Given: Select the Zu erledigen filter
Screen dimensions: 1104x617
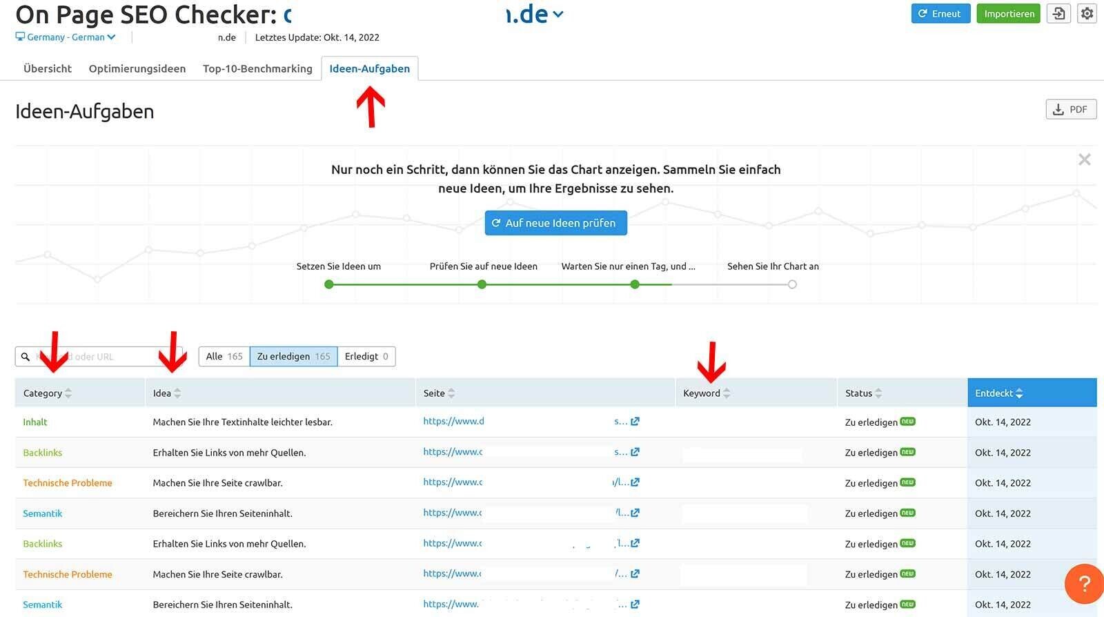Looking at the screenshot, I should coord(293,357).
